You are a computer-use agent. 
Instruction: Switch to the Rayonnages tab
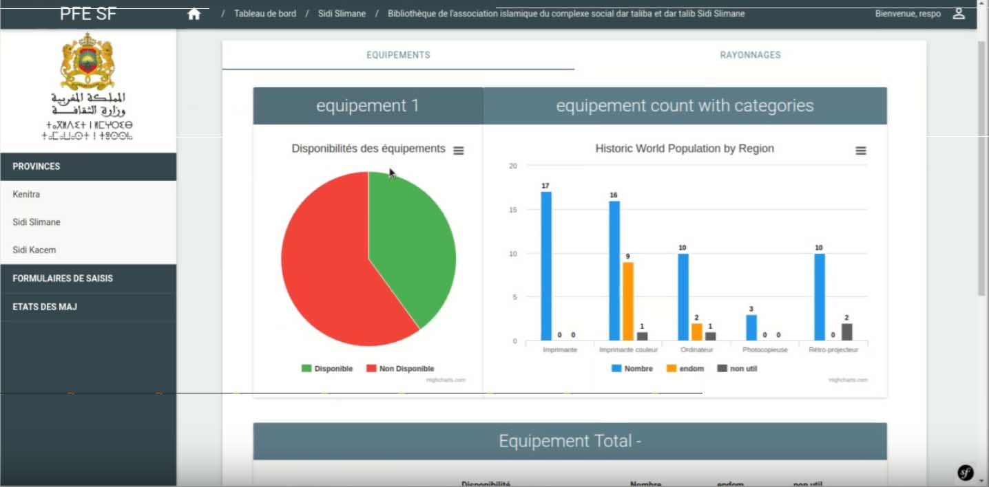coord(750,55)
